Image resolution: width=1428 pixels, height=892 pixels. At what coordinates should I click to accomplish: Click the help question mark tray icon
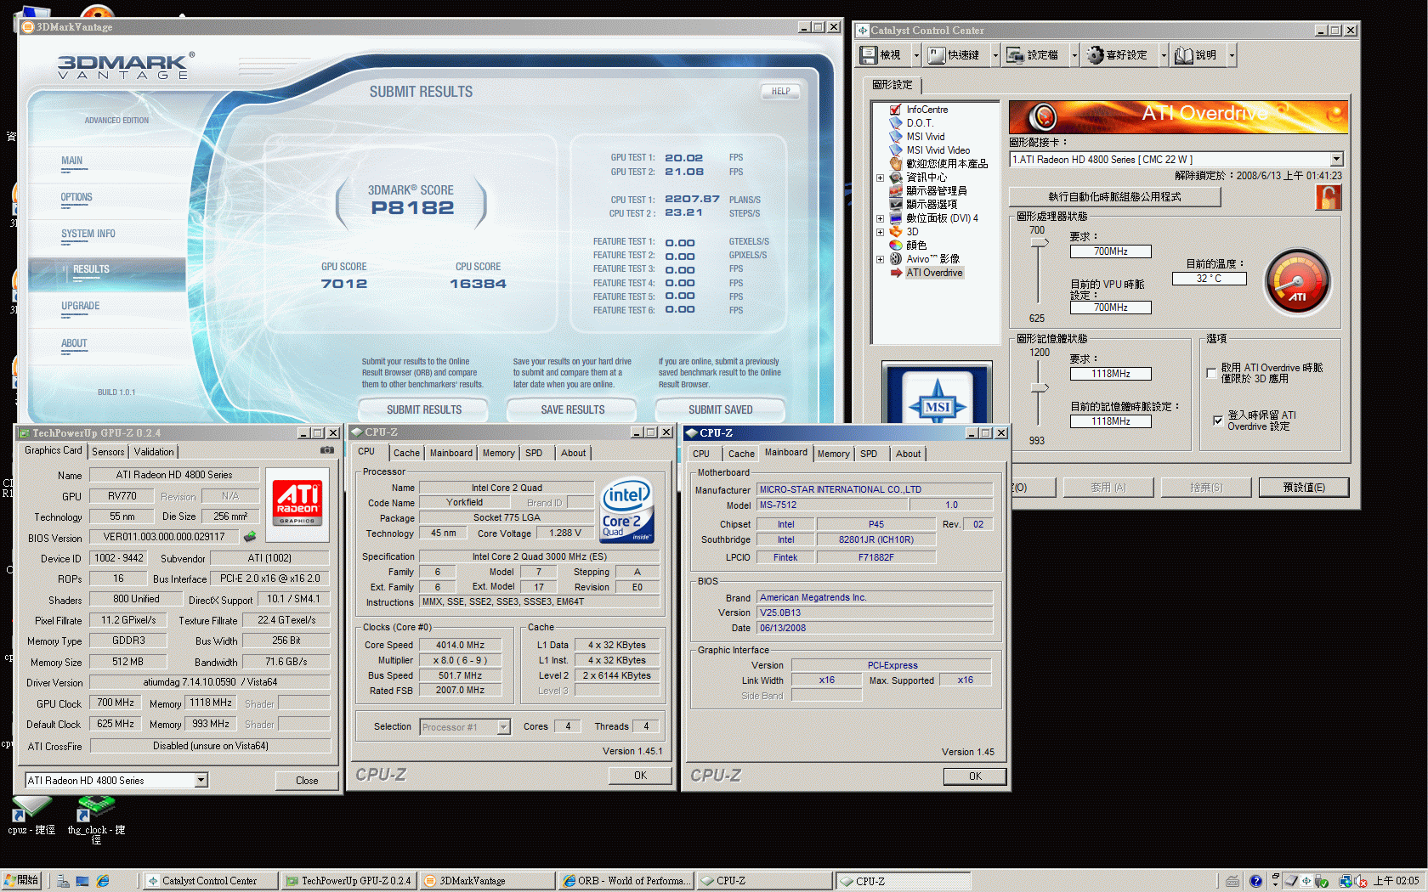1255,882
